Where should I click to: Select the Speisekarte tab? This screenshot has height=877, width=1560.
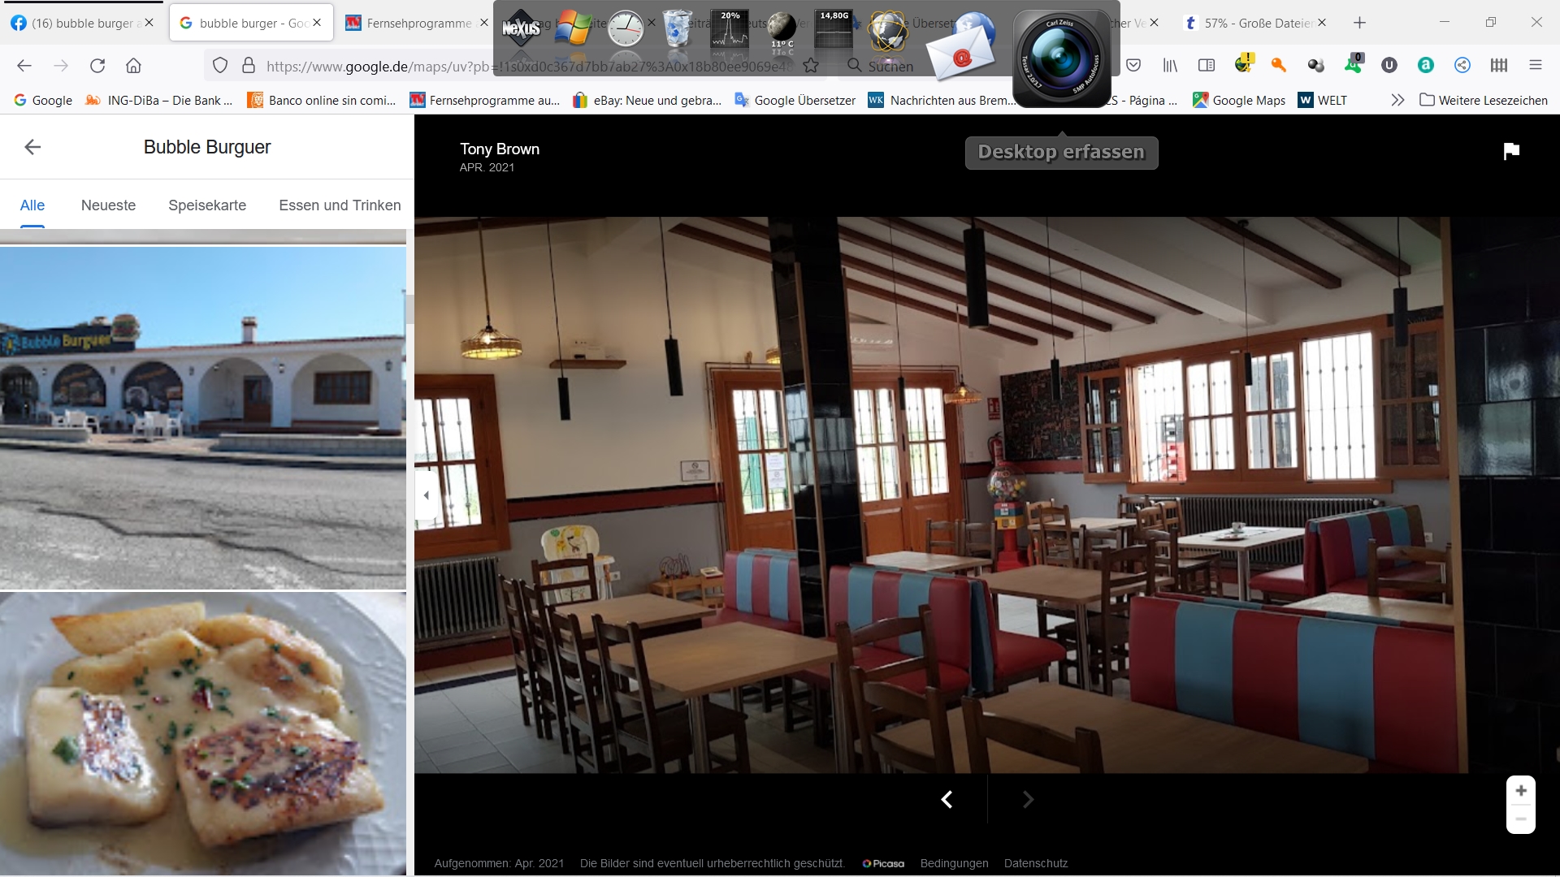[207, 205]
